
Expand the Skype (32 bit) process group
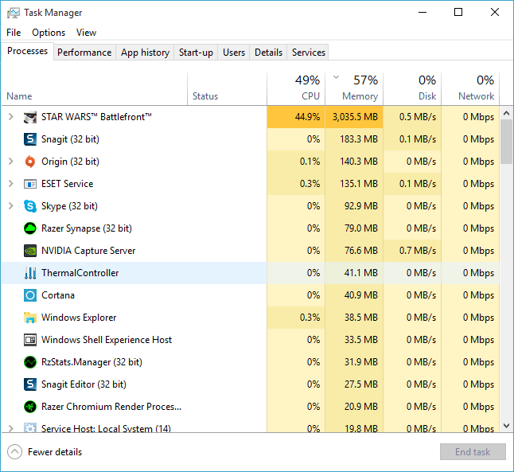(11, 206)
